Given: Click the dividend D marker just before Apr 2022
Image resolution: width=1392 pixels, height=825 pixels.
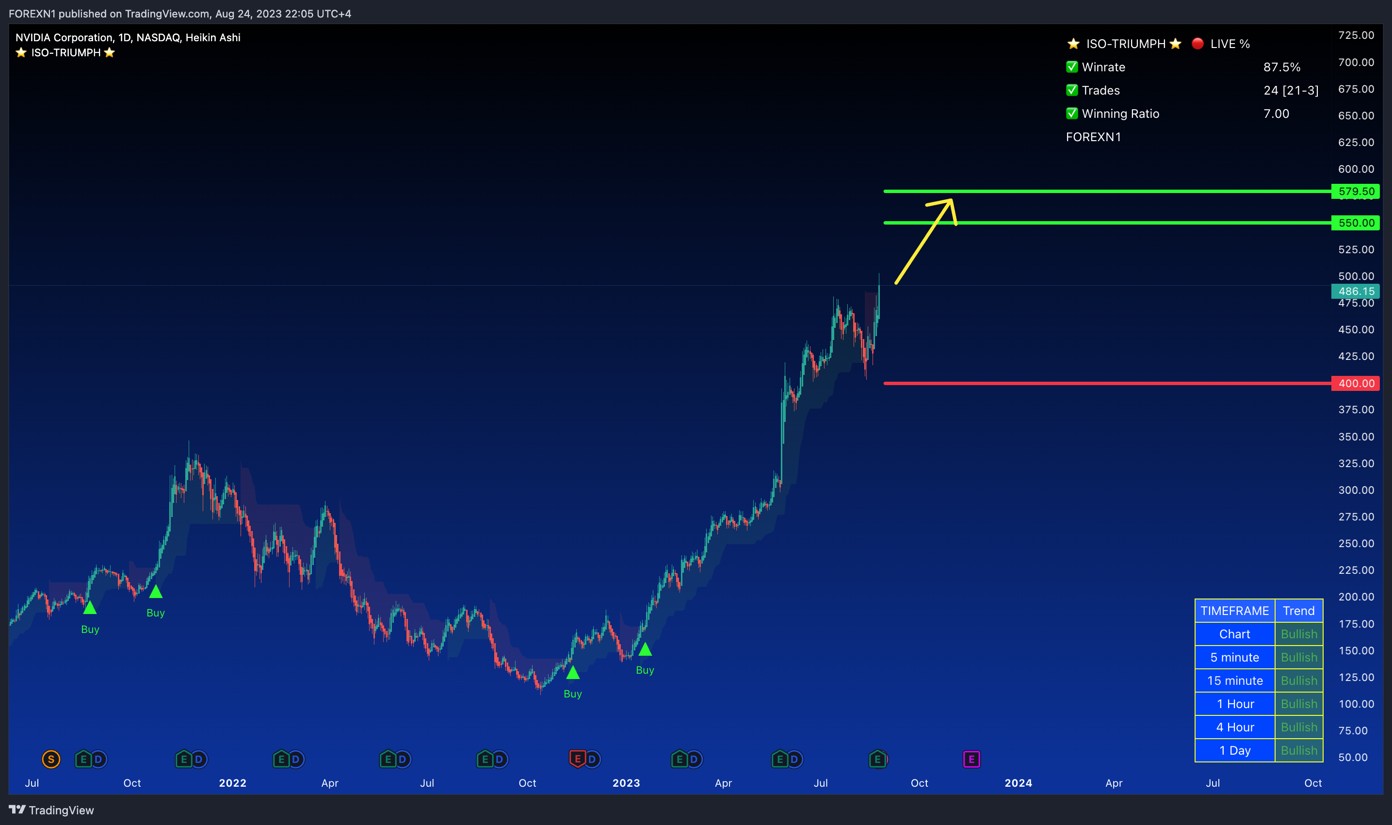Looking at the screenshot, I should coord(296,759).
